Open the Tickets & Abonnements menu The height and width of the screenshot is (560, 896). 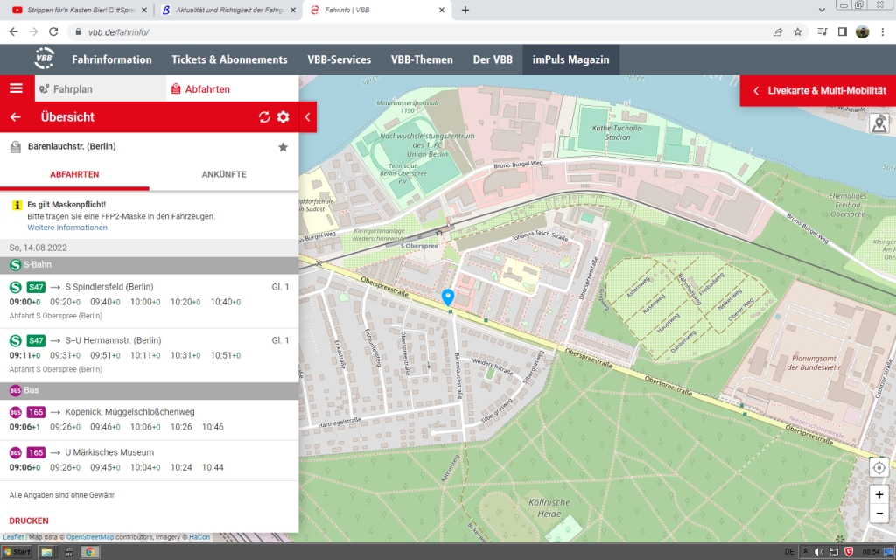(230, 59)
